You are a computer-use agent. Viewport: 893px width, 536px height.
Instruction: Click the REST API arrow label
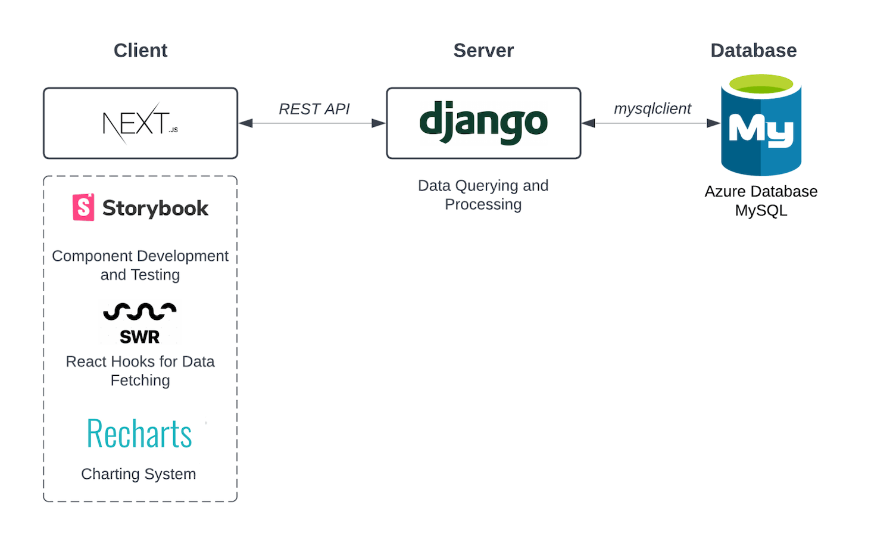pyautogui.click(x=314, y=109)
